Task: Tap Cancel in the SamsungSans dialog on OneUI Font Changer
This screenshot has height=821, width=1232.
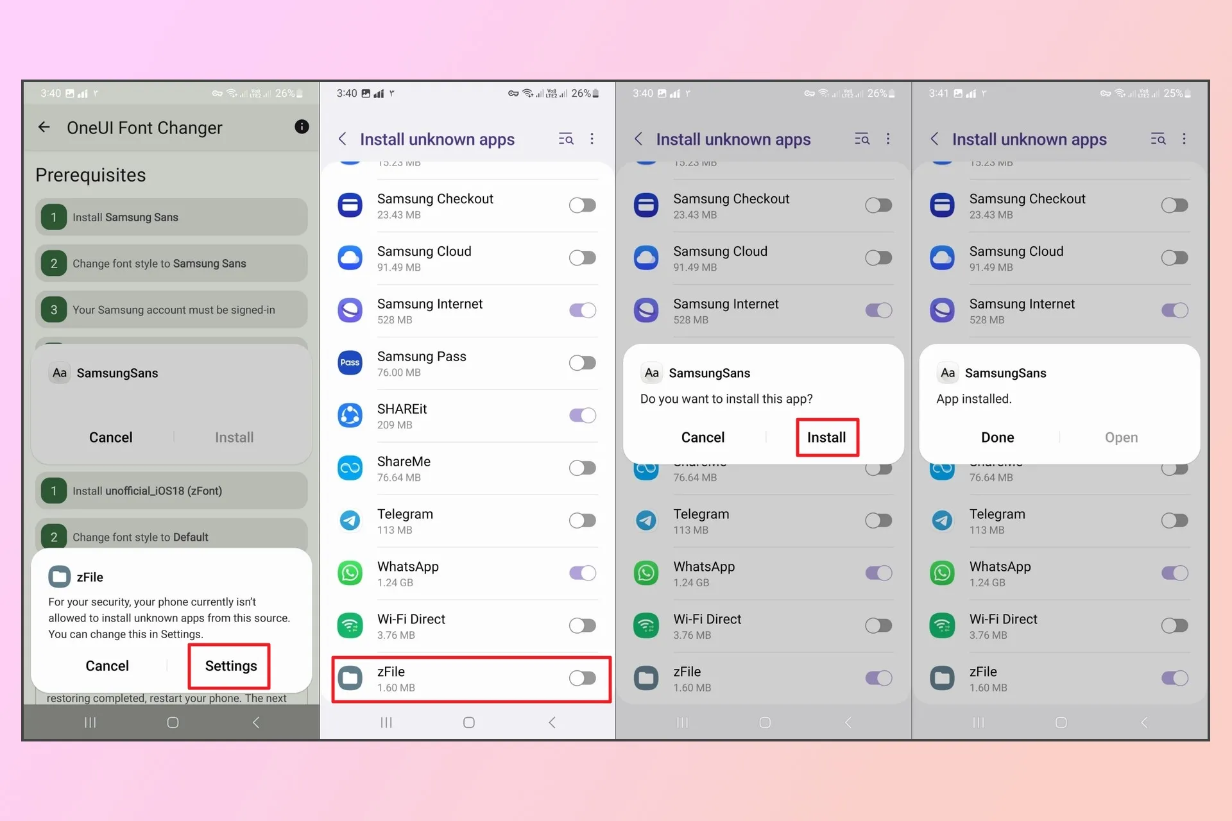Action: (x=110, y=437)
